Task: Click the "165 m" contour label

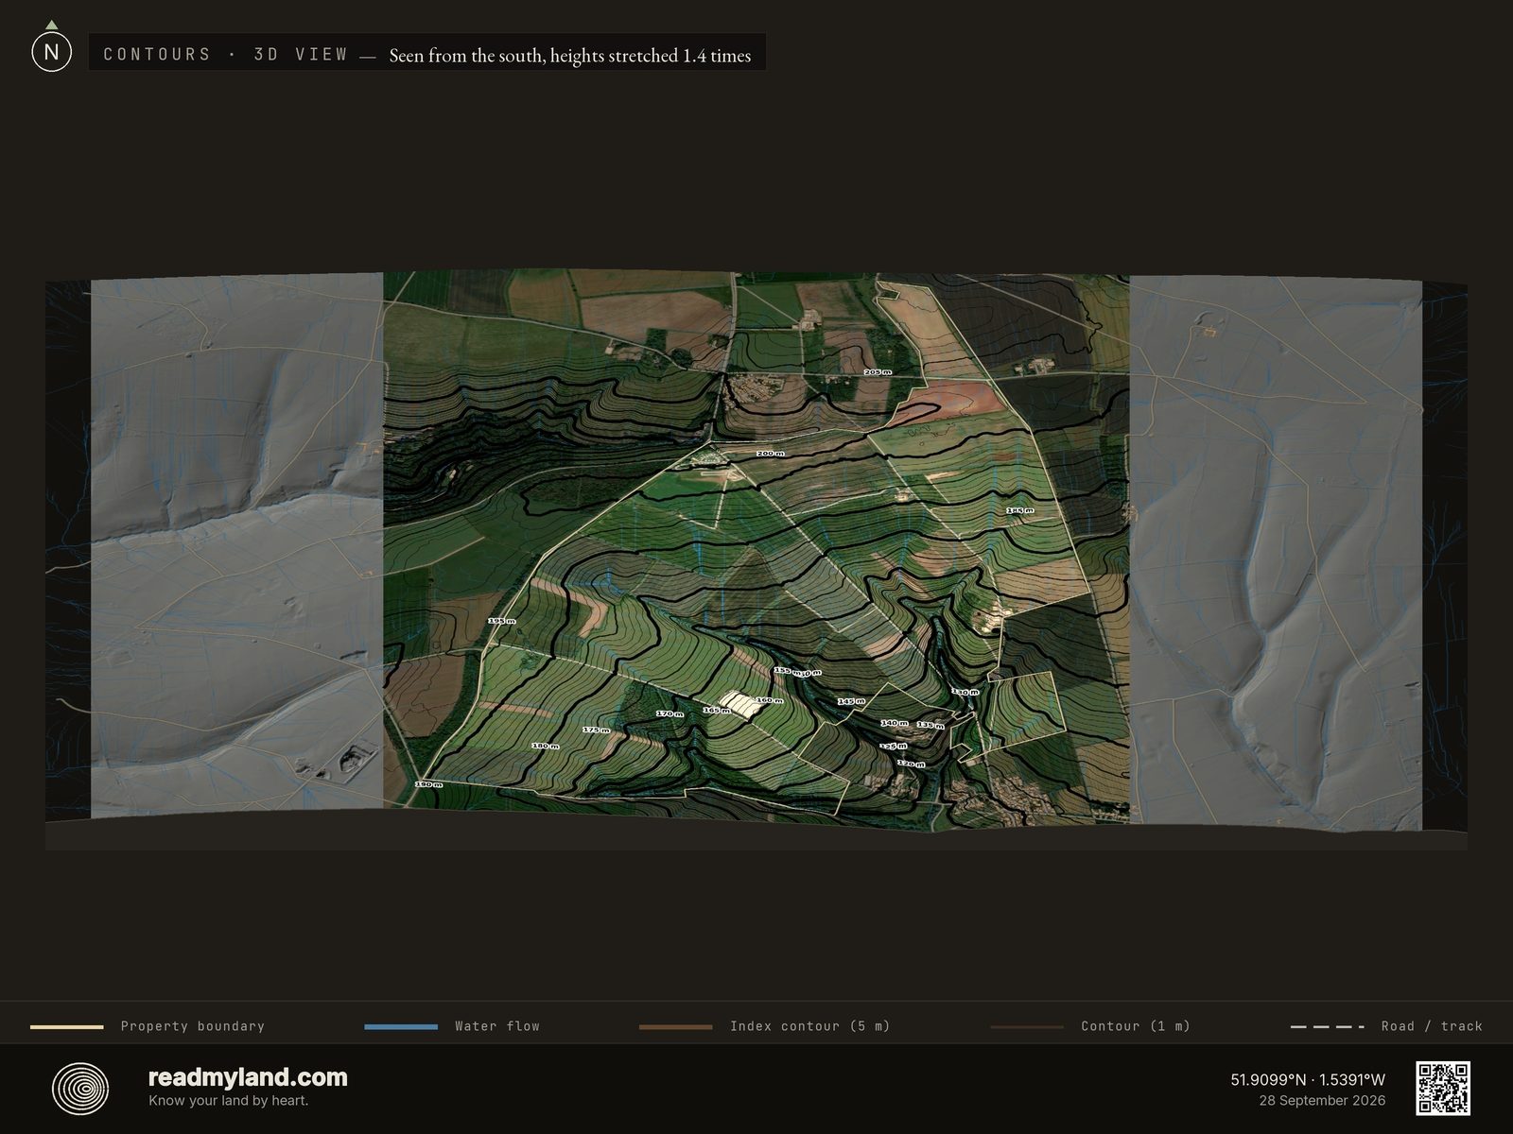Action: tap(716, 710)
